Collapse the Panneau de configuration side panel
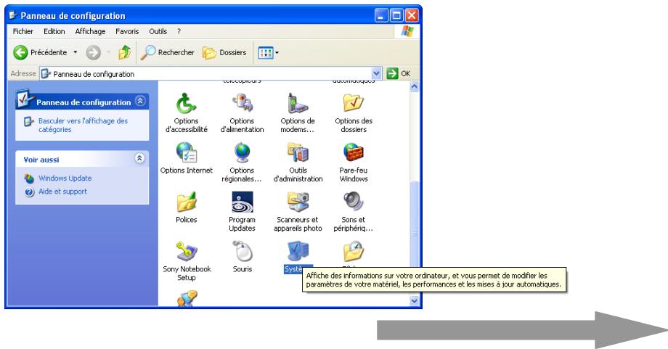The height and width of the screenshot is (349, 668). point(140,102)
